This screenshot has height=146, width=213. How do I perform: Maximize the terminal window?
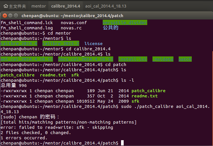[x=16, y=16]
